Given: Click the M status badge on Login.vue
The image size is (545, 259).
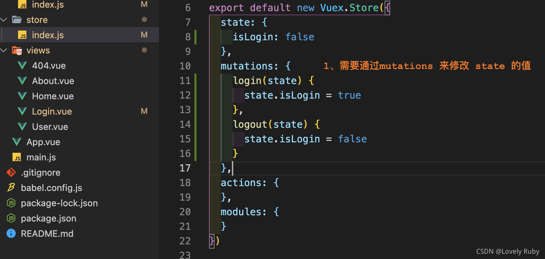Looking at the screenshot, I should point(144,111).
